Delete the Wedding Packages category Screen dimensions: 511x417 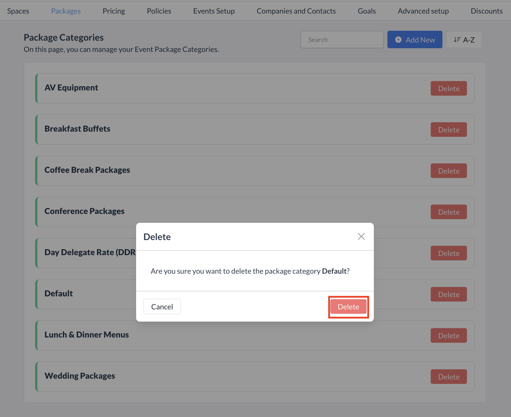[x=448, y=377]
